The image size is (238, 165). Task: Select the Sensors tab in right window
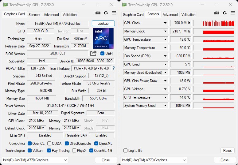point(153,14)
